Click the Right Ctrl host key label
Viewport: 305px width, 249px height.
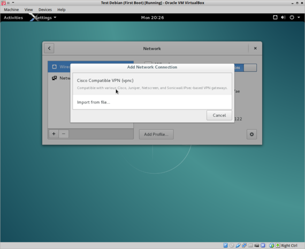pos(289,245)
